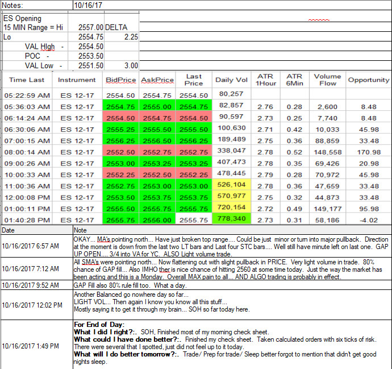The image size is (392, 369).
Task: Select the Daily Vol column header
Action: click(231, 80)
